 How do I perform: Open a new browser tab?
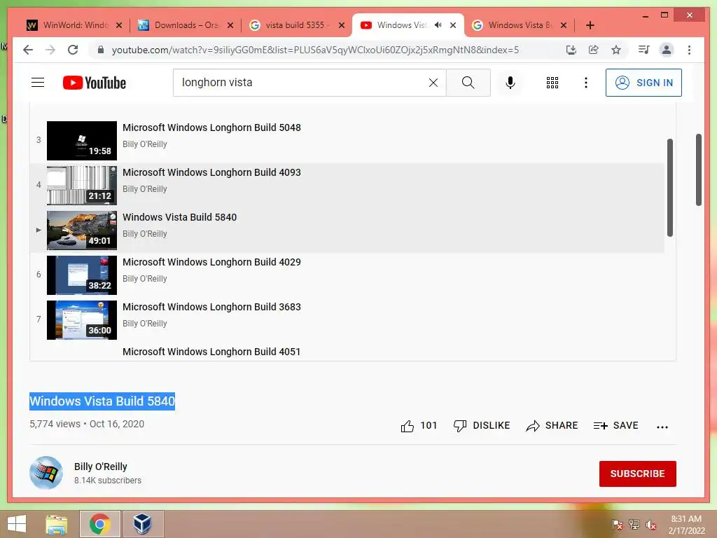point(590,25)
